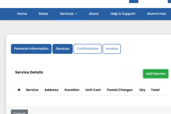Select the Services step tab
171x114 pixels.
click(62, 49)
